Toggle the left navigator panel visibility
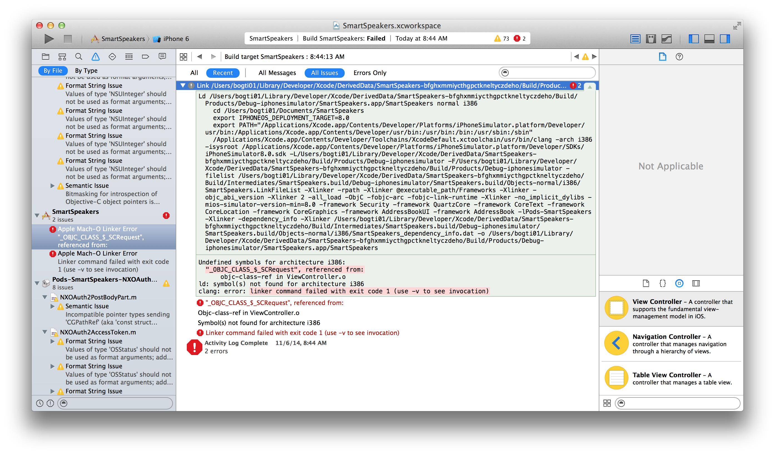 pos(694,39)
